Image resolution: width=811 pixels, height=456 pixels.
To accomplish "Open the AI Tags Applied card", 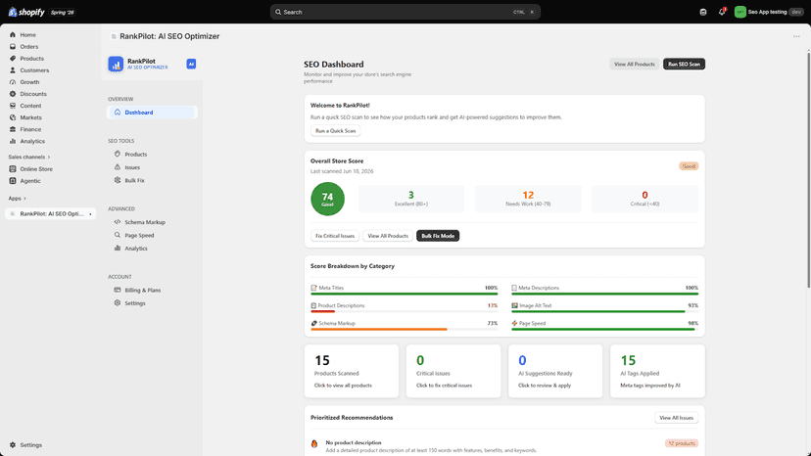I will tap(657, 371).
